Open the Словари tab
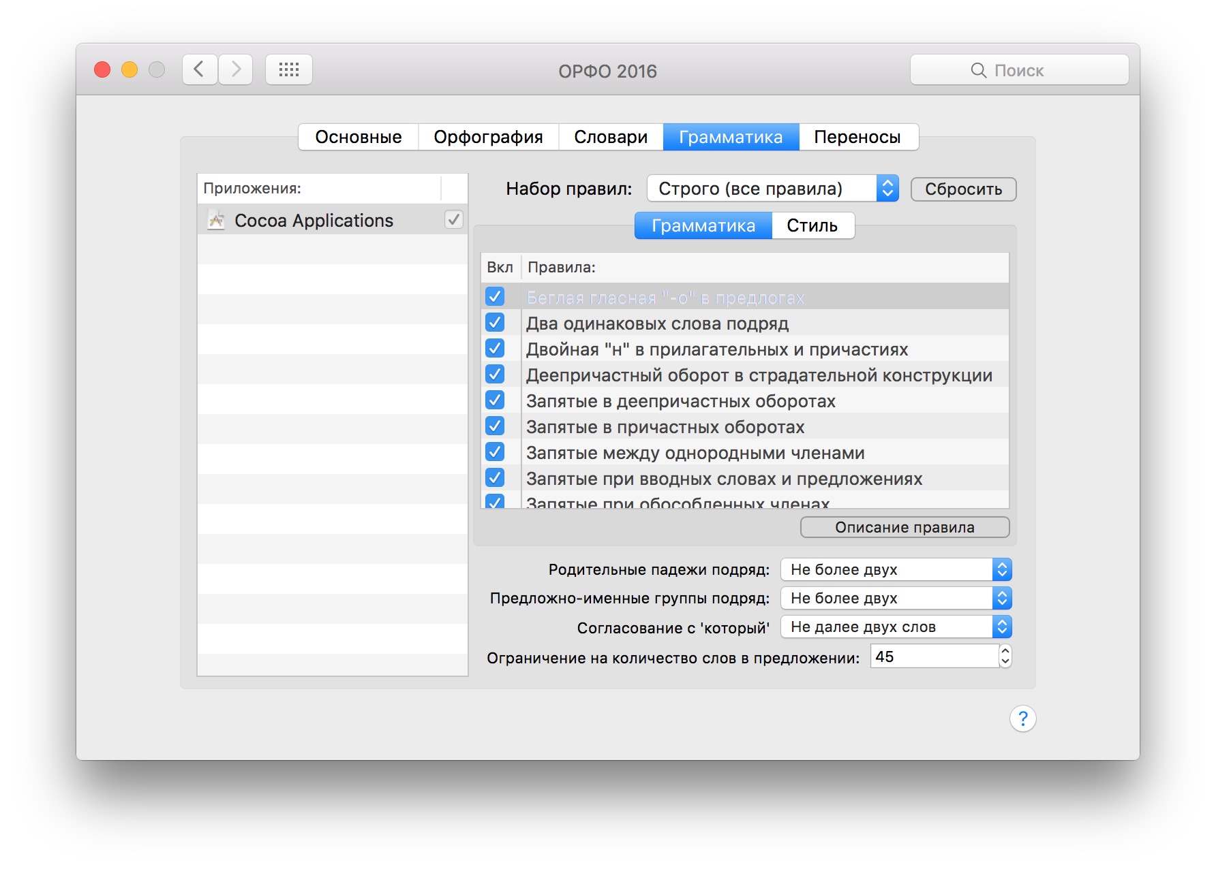The height and width of the screenshot is (869, 1216). 611,137
